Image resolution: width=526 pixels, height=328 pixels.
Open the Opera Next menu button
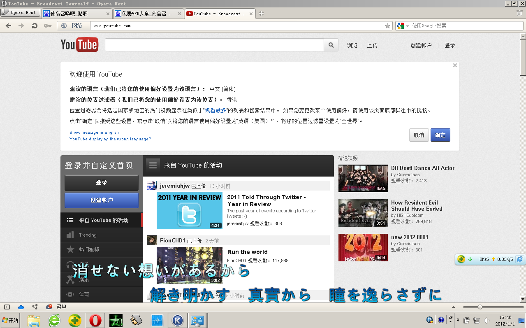(20, 12)
